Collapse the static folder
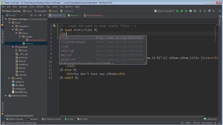The width and height of the screenshot is (223, 125). (13, 30)
